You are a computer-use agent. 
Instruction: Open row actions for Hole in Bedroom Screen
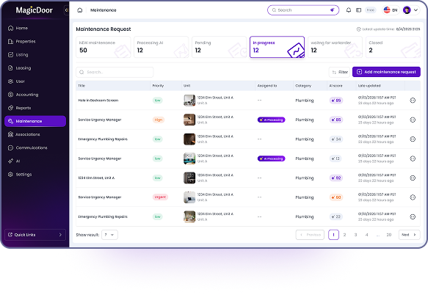tap(413, 101)
